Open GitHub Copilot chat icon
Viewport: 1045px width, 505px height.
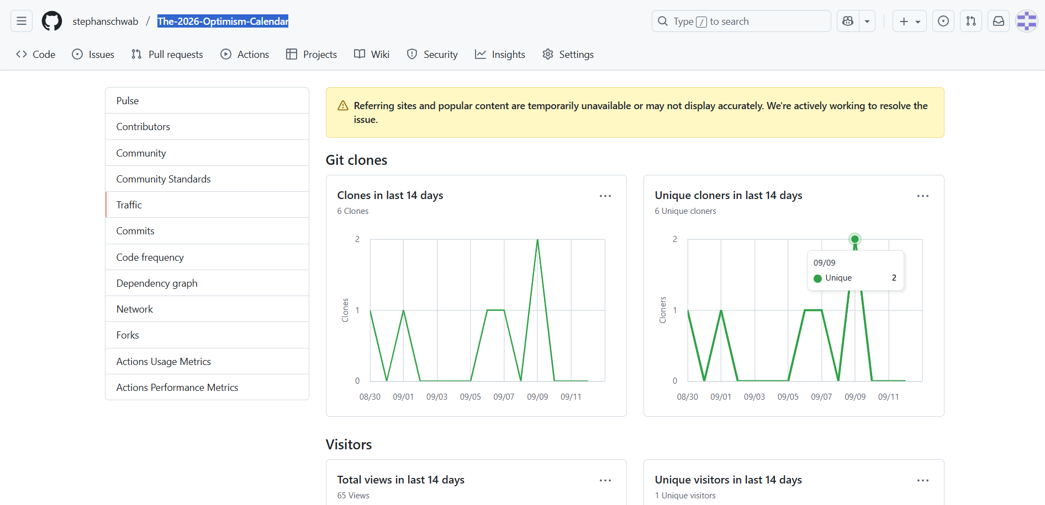click(848, 21)
